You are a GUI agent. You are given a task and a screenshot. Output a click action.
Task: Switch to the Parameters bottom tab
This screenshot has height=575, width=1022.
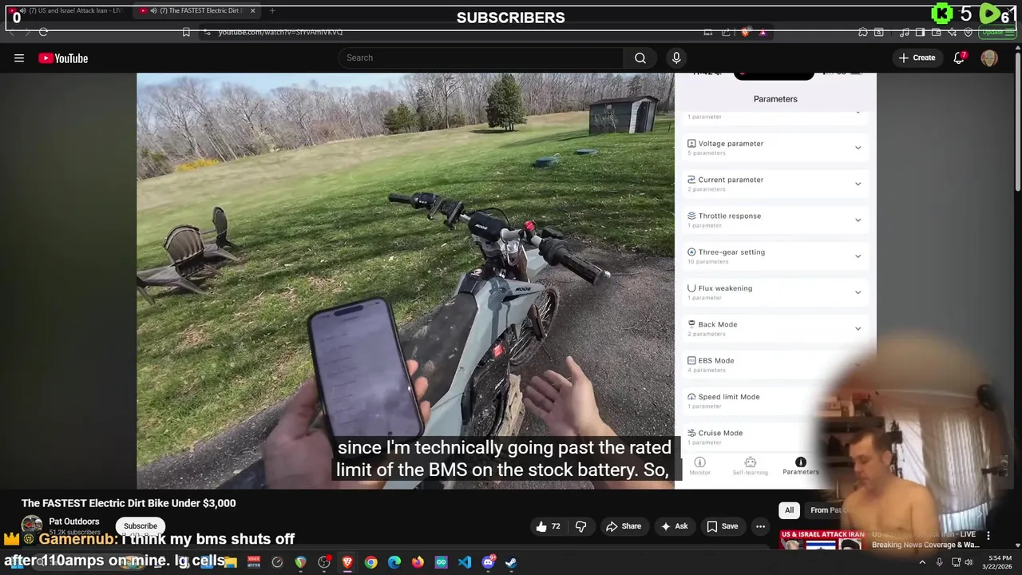coord(801,466)
